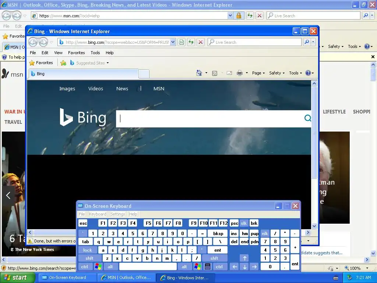Viewport: 377px width, 283px height.
Task: Expand Print dropdown arrow in Bing window
Action: point(247,73)
